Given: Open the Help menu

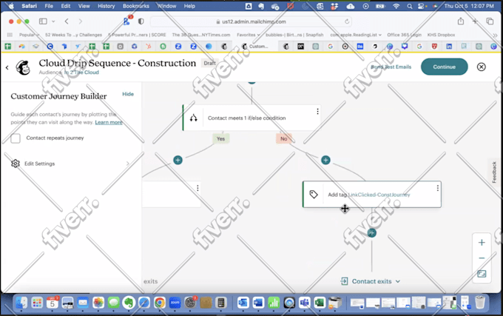Looking at the screenshot, I should click(x=189, y=6).
